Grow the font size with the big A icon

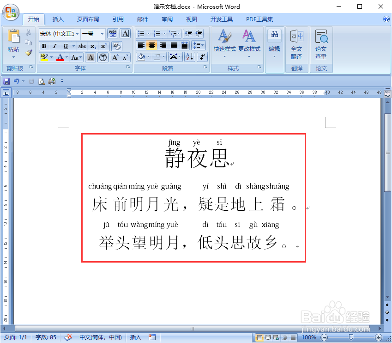coord(115,57)
